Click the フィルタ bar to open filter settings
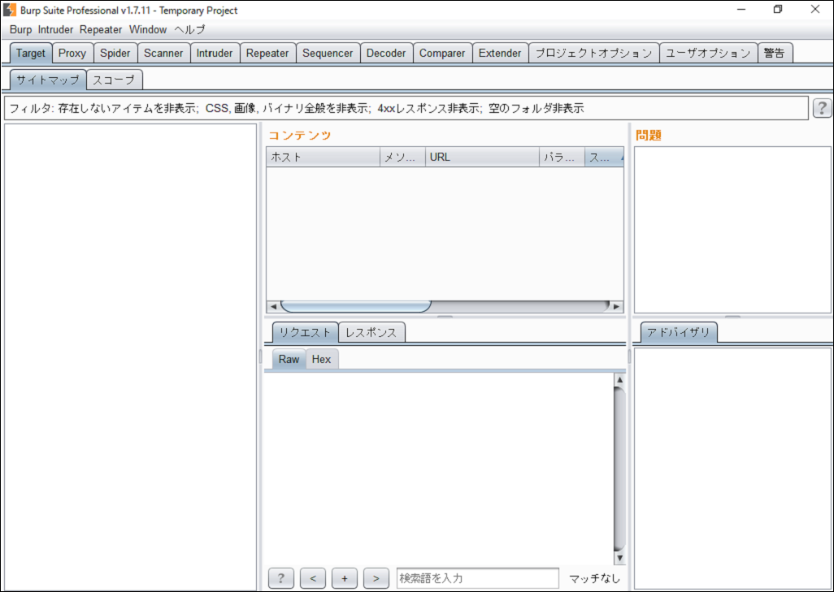Screen dimensions: 834x592 [406, 108]
